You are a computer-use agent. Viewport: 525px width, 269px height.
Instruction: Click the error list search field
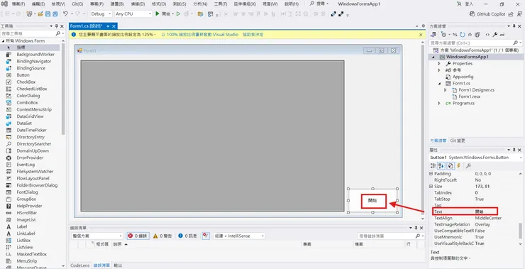(x=386, y=236)
